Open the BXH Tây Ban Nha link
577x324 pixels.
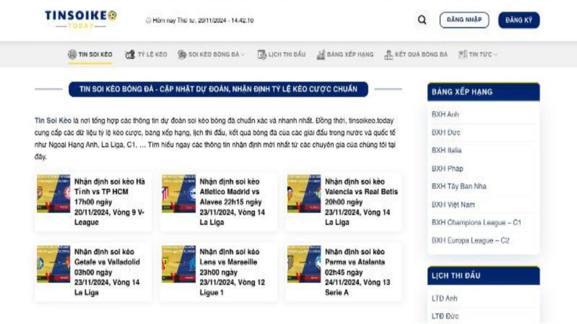[x=459, y=186]
